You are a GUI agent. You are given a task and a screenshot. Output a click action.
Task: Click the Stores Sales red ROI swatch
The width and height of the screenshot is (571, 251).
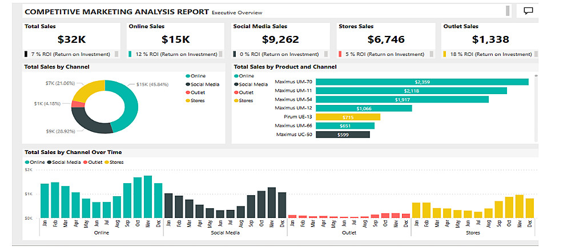(340, 54)
